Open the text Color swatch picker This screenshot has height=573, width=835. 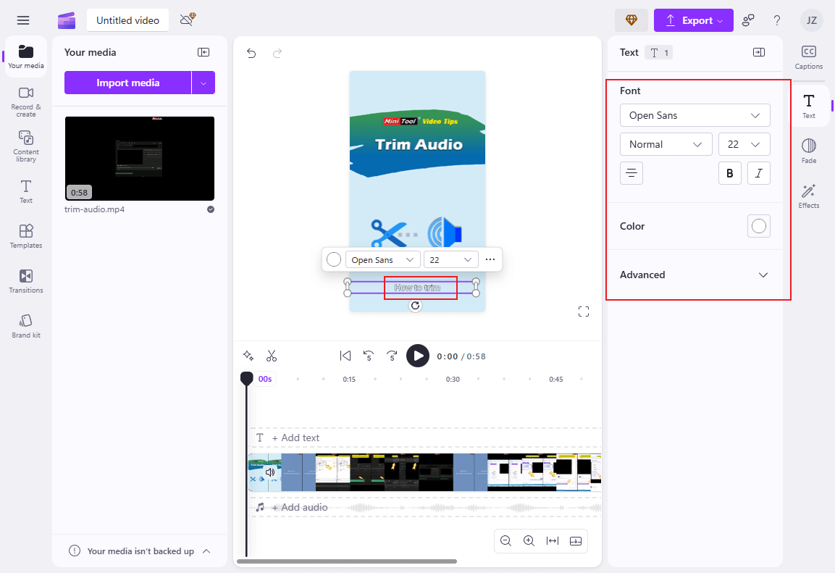point(758,226)
